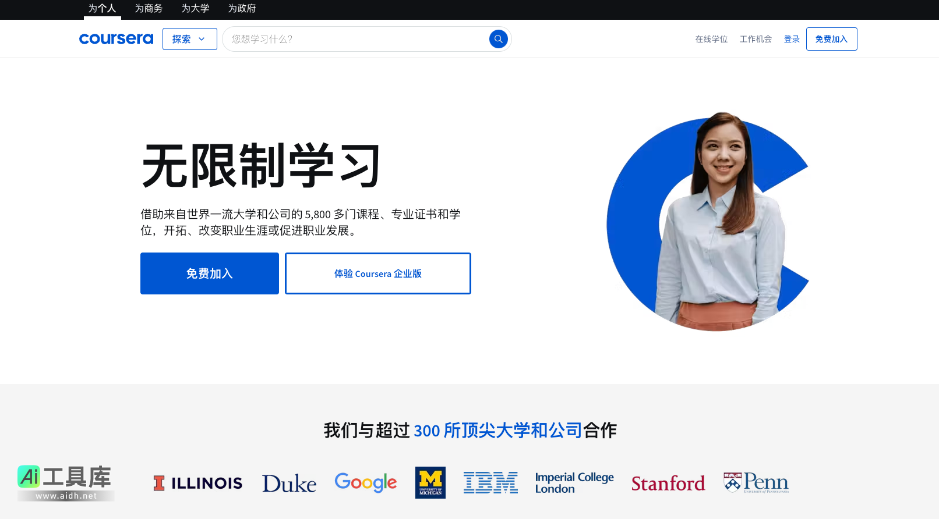The width and height of the screenshot is (939, 519).
Task: Focus the 您想学习什么 search field
Action: (x=355, y=39)
